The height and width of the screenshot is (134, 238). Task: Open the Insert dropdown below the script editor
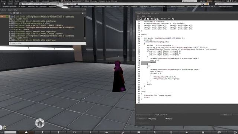click(144, 115)
